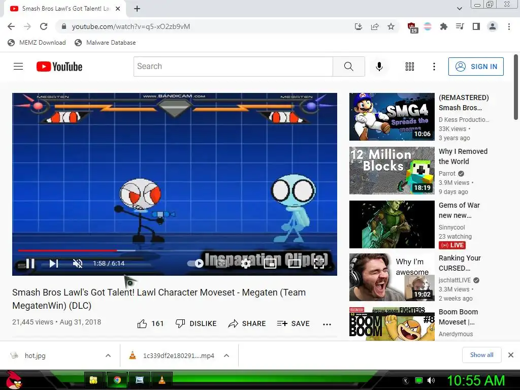Screen dimensions: 520x390
Task: Bookmark this page with star icon
Action: point(391,26)
